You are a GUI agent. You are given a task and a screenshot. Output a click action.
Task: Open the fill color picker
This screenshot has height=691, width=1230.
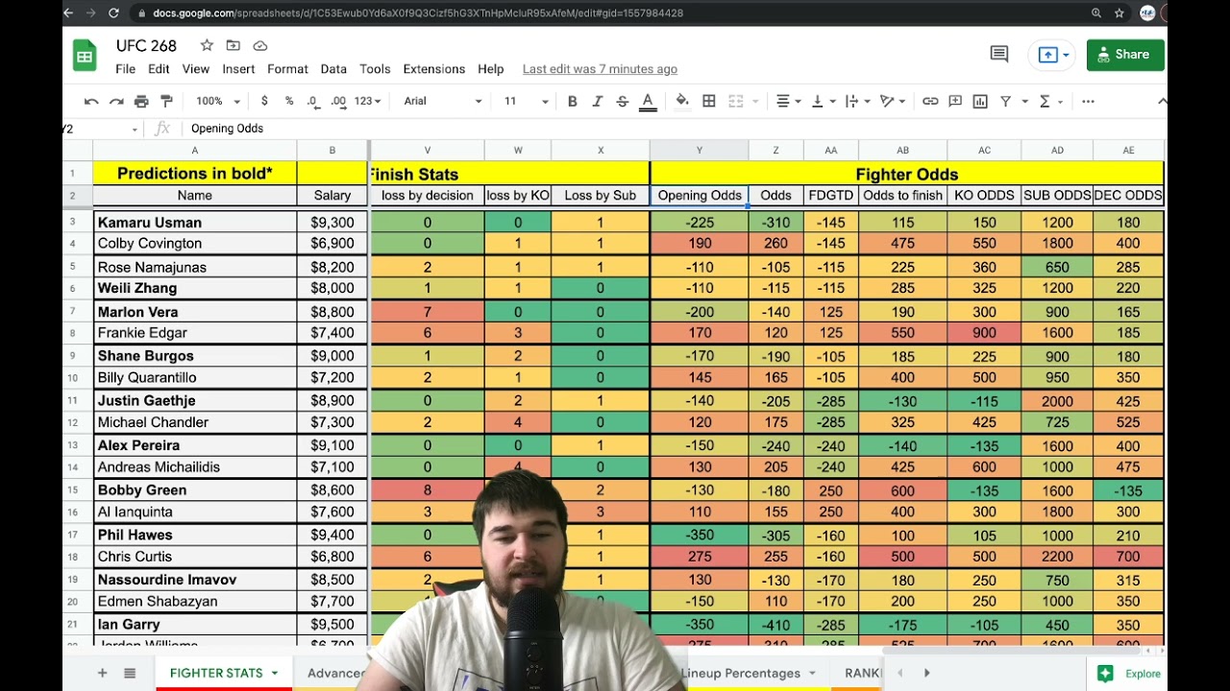click(x=682, y=101)
